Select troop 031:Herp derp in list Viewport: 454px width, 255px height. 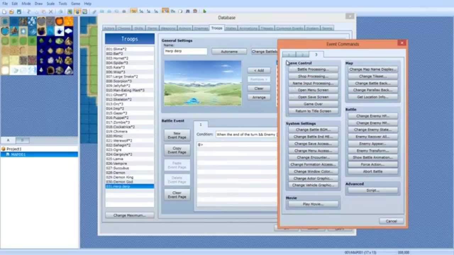pos(129,186)
